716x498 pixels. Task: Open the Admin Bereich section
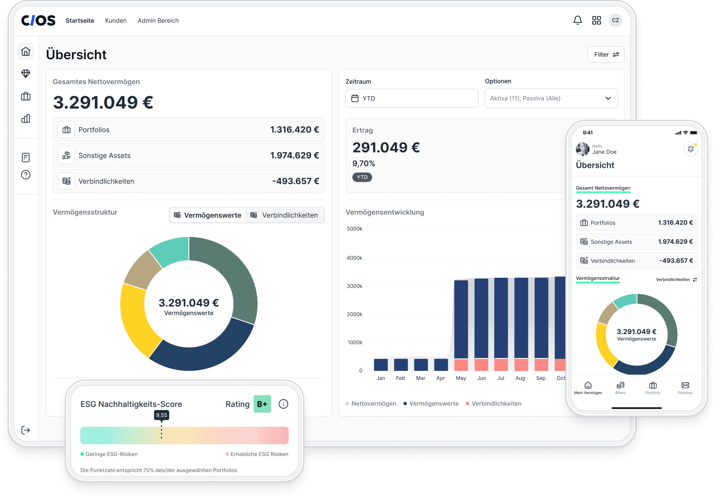pos(158,20)
